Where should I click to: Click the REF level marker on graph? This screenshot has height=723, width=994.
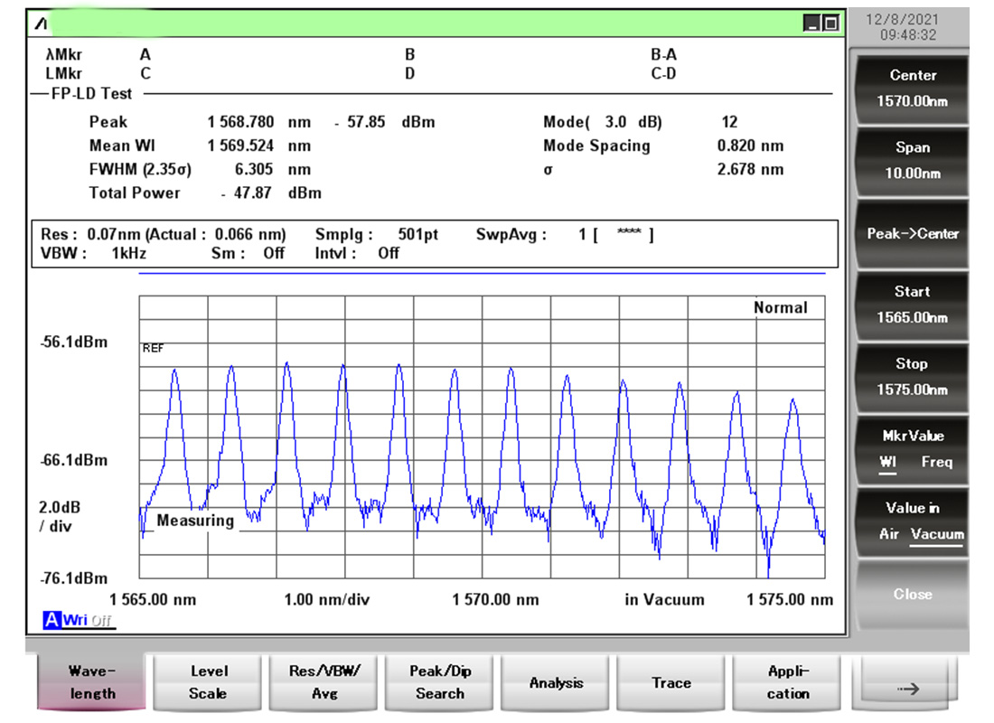tap(154, 349)
